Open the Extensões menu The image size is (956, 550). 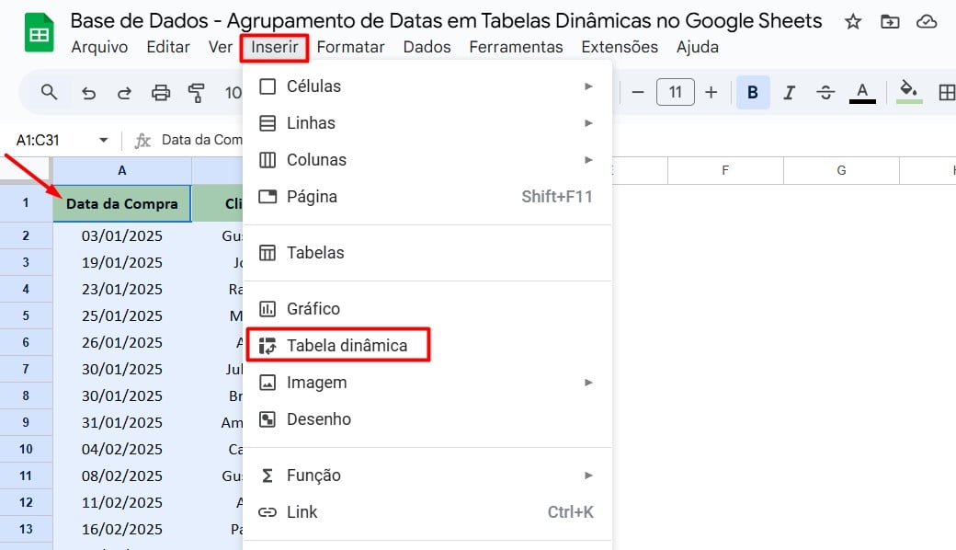[x=620, y=47]
